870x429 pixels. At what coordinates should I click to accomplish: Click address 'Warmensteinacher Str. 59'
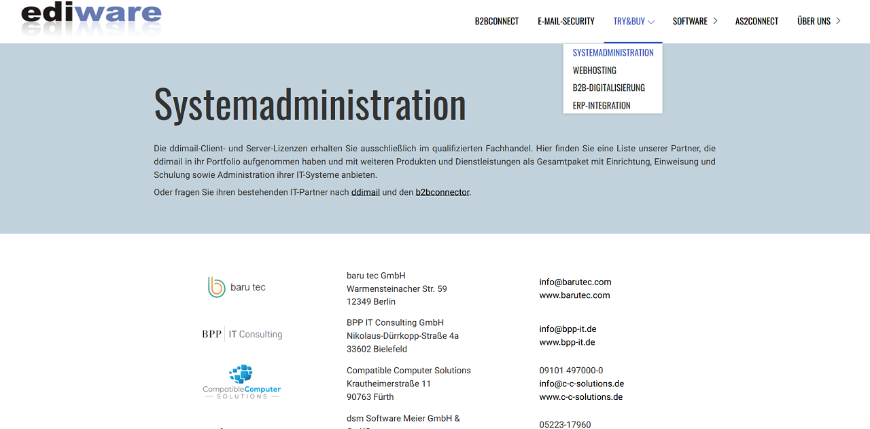[397, 288]
